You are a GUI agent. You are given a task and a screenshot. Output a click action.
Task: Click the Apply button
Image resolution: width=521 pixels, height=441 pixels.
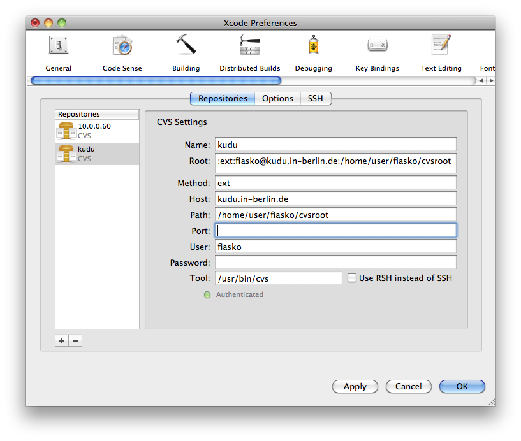[x=355, y=386]
